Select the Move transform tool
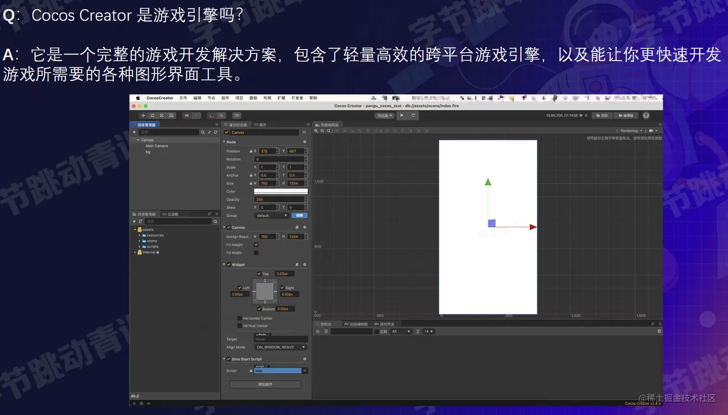Image resolution: width=728 pixels, height=415 pixels. click(x=143, y=116)
